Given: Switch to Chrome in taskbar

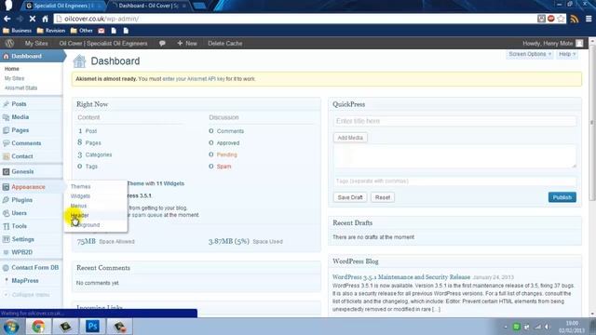Looking at the screenshot, I should 38,327.
